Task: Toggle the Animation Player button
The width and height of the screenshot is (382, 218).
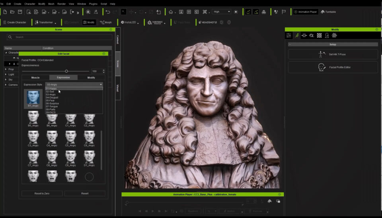Action: point(306,12)
